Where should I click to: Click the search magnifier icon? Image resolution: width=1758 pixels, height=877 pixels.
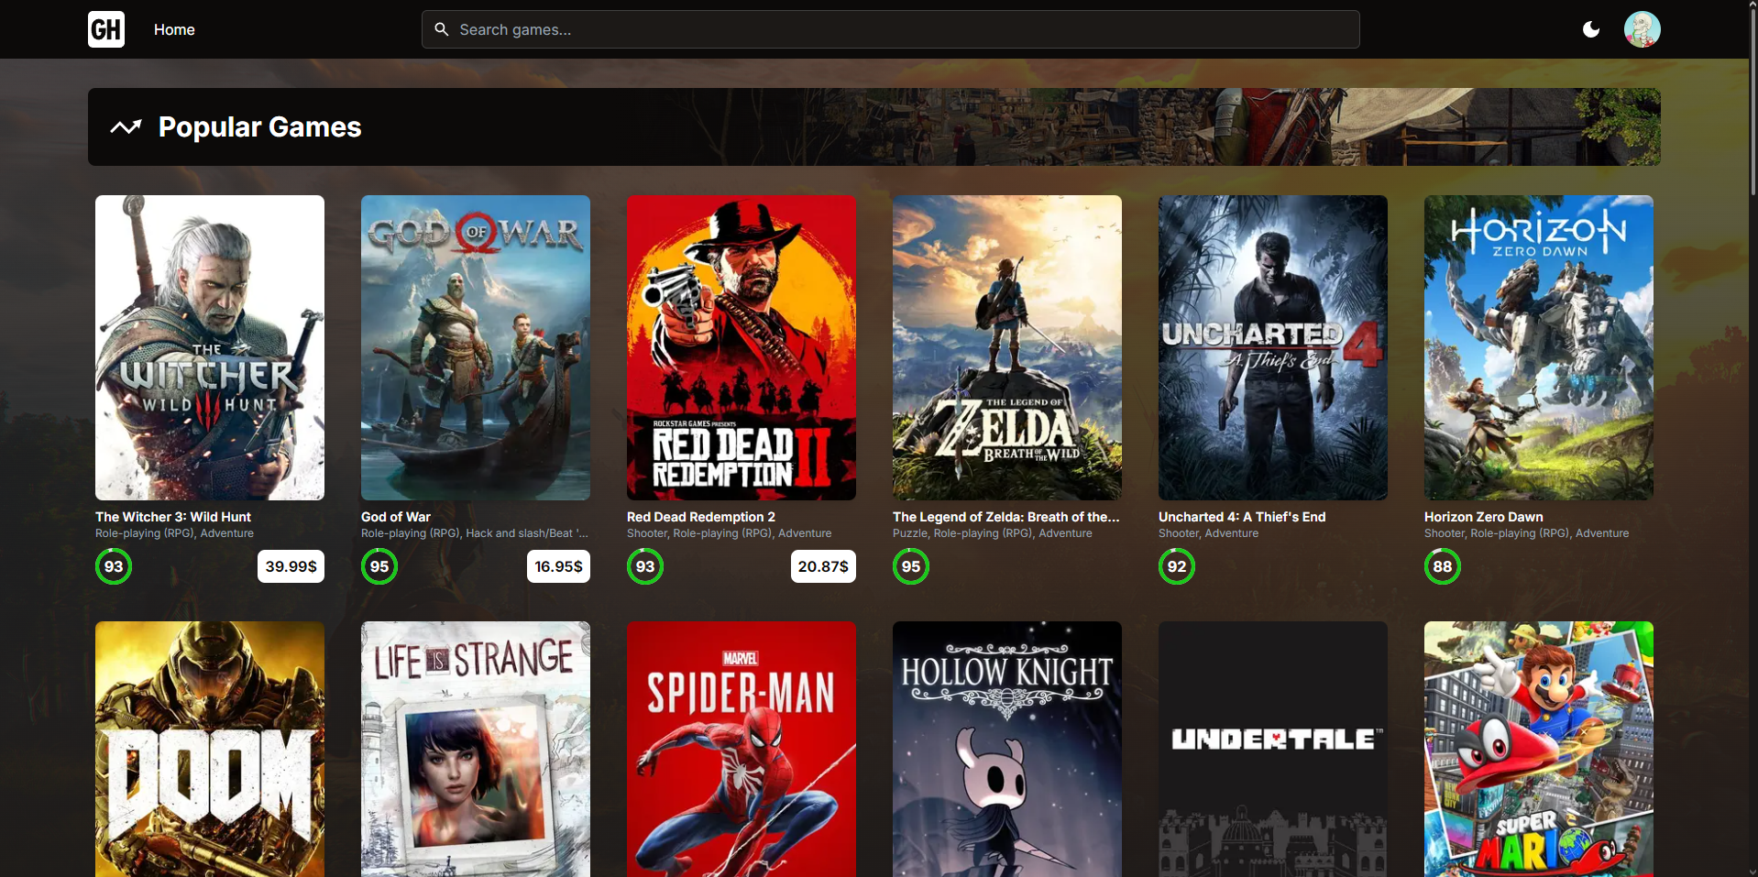click(x=442, y=28)
